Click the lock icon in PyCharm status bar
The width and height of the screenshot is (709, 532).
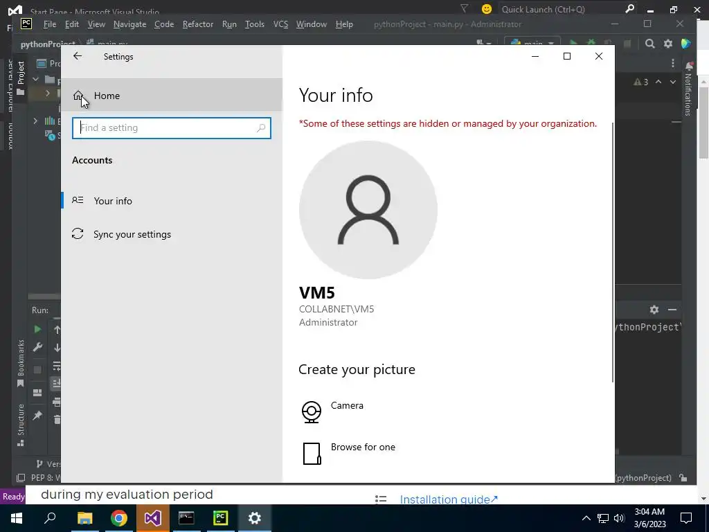(x=683, y=478)
